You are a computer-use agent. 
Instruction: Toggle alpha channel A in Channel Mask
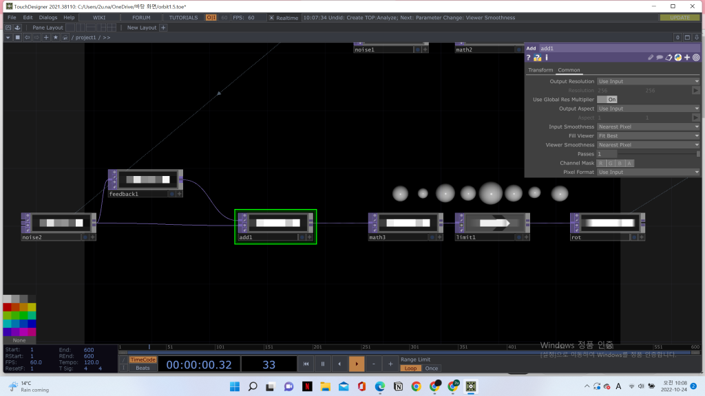pos(629,163)
